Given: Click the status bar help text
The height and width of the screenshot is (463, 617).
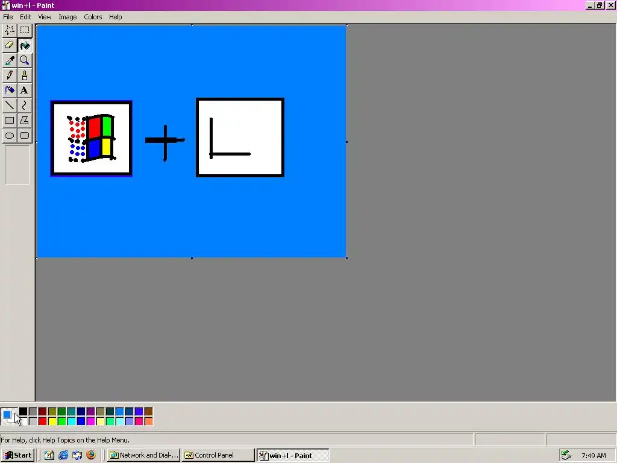Looking at the screenshot, I should pos(65,439).
